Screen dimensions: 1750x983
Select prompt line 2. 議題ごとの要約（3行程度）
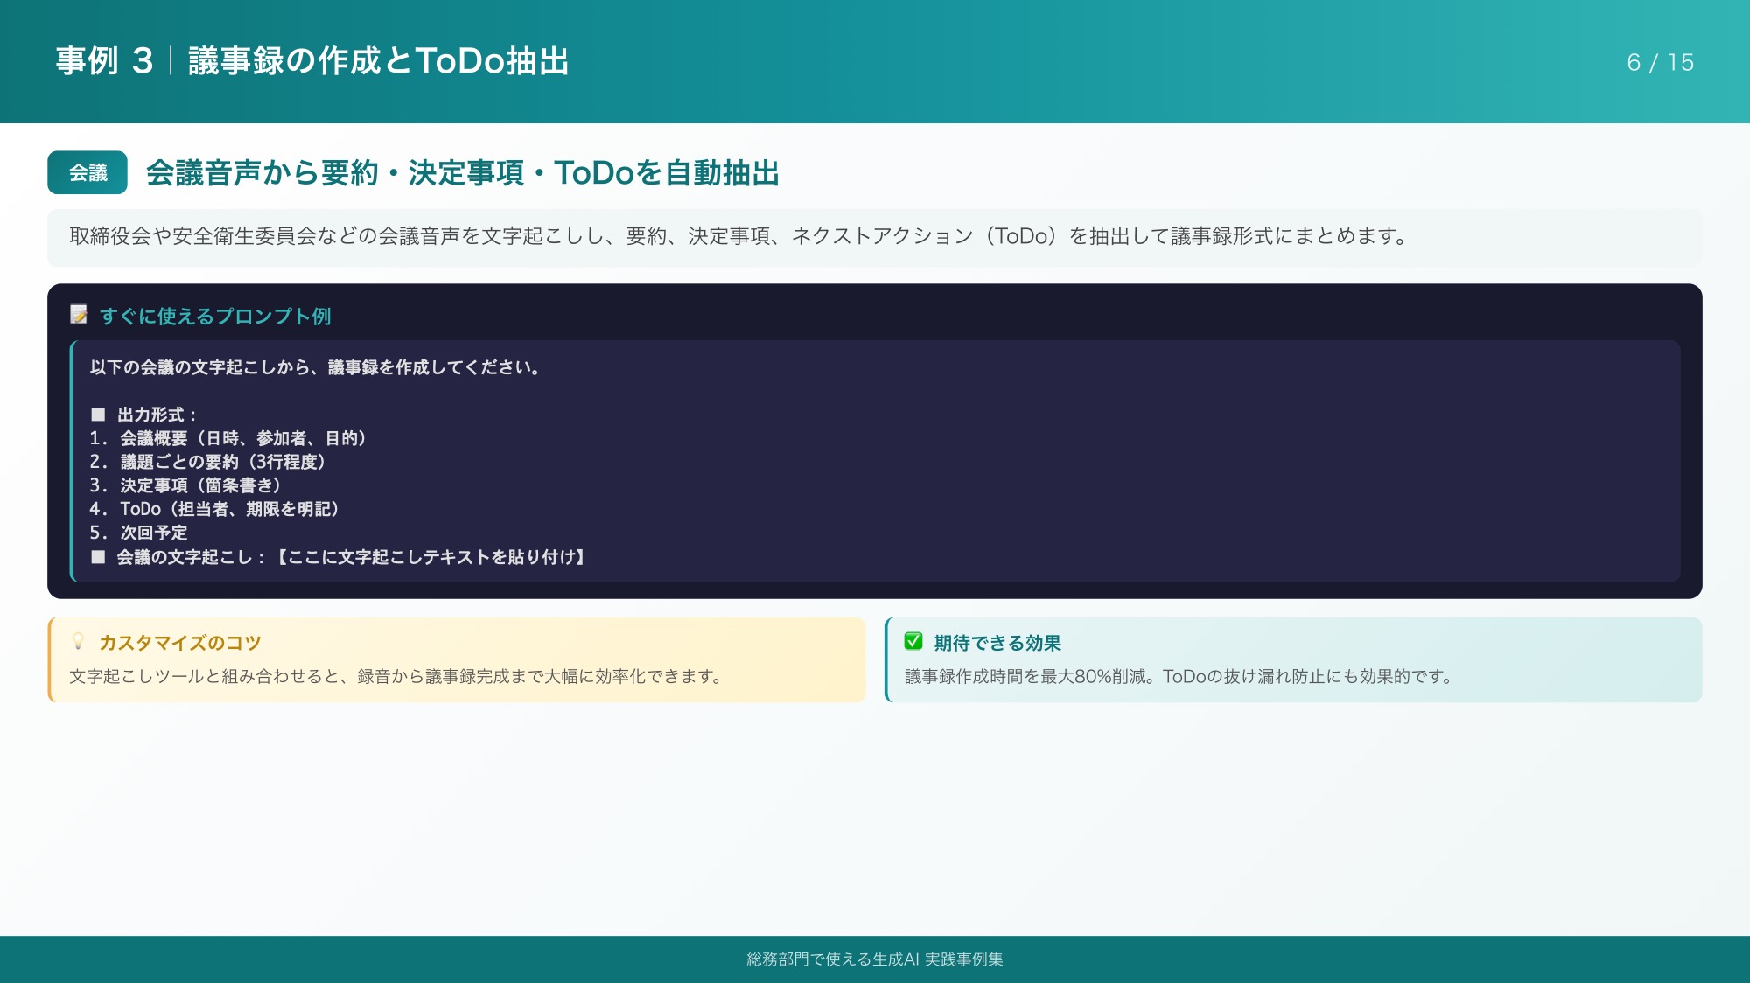(207, 462)
